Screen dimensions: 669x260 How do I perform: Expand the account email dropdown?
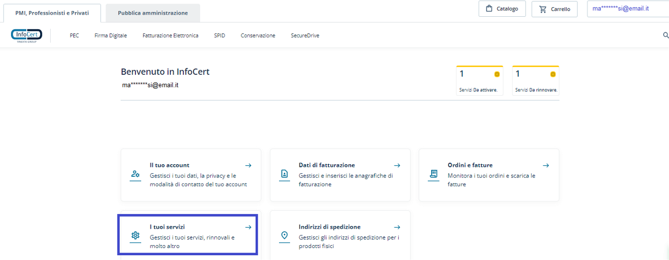click(x=627, y=9)
